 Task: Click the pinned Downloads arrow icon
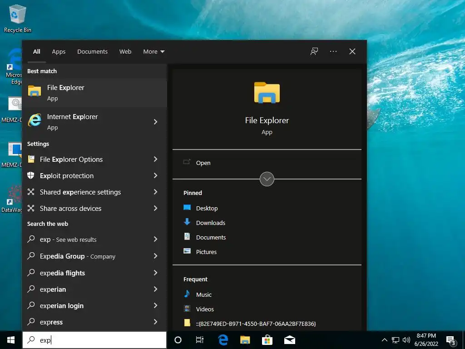pos(187,222)
